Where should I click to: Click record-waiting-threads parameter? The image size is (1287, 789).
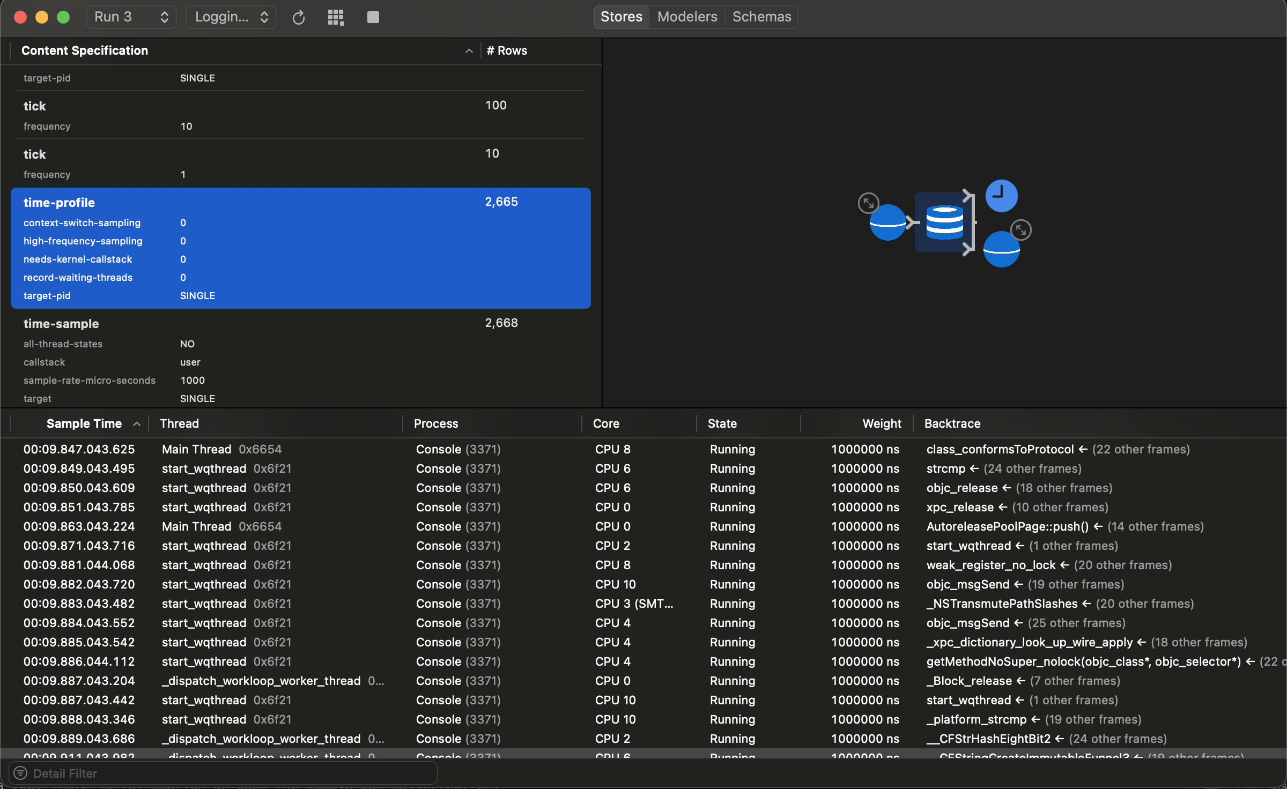(x=78, y=277)
